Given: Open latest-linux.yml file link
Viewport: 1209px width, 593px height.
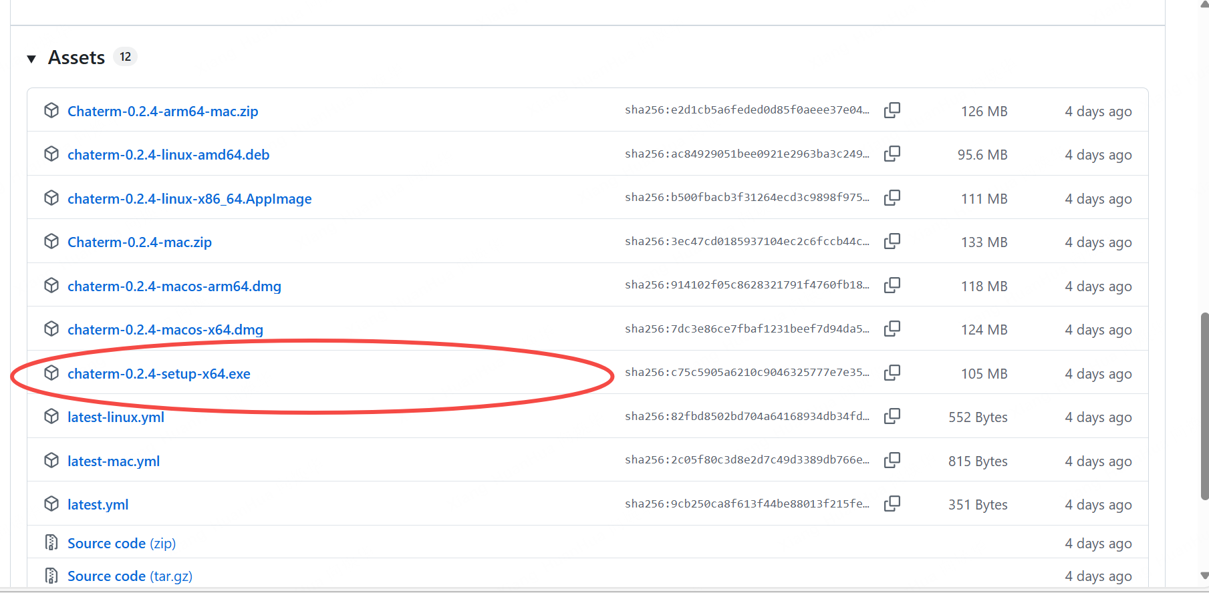Looking at the screenshot, I should pyautogui.click(x=116, y=417).
